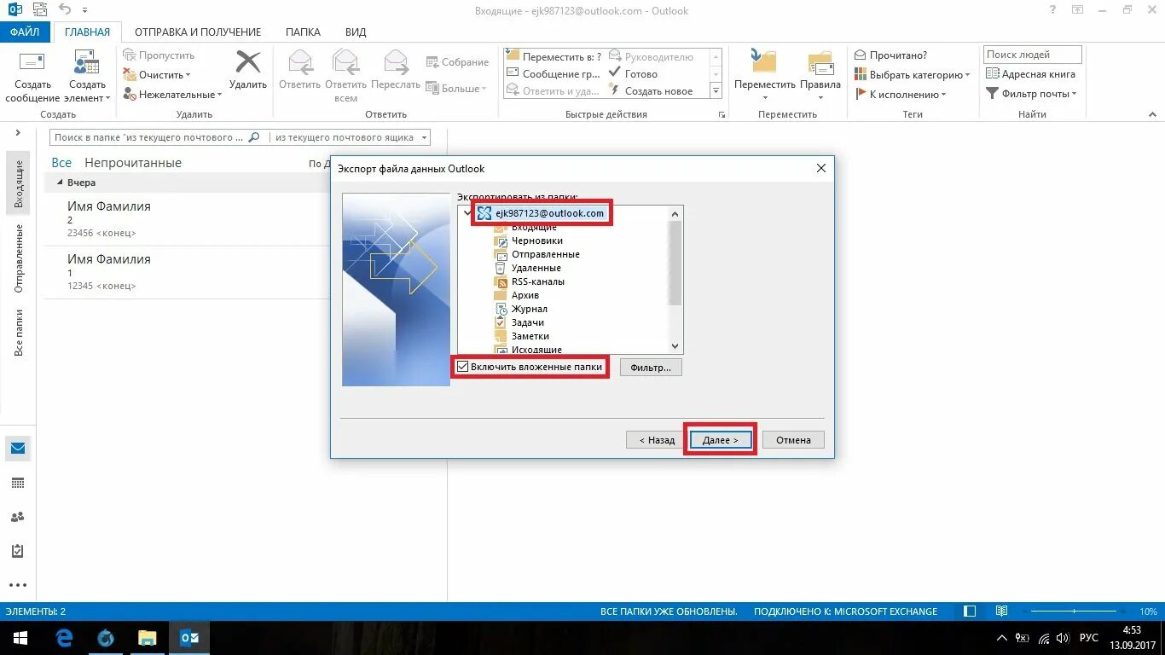Click the Back button in dialog
Viewport: 1165px width, 655px height.
(x=656, y=440)
